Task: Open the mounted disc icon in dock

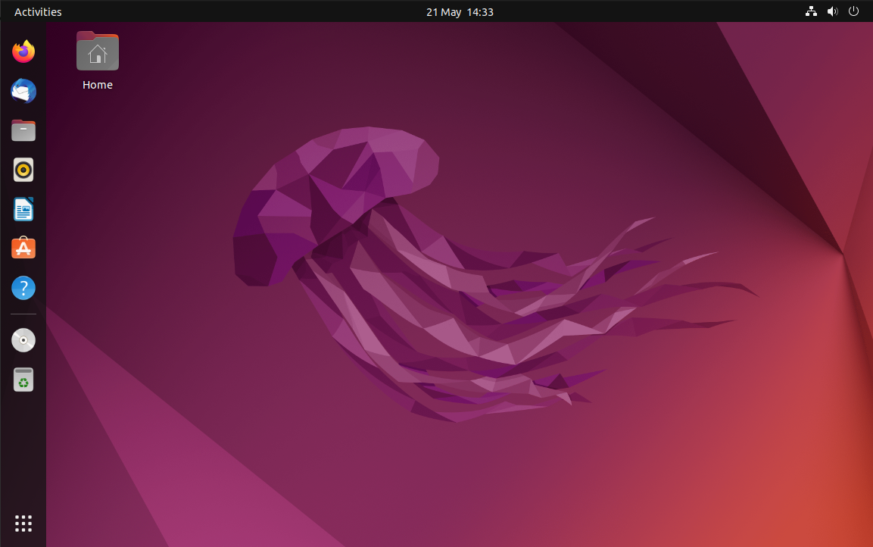Action: point(23,340)
